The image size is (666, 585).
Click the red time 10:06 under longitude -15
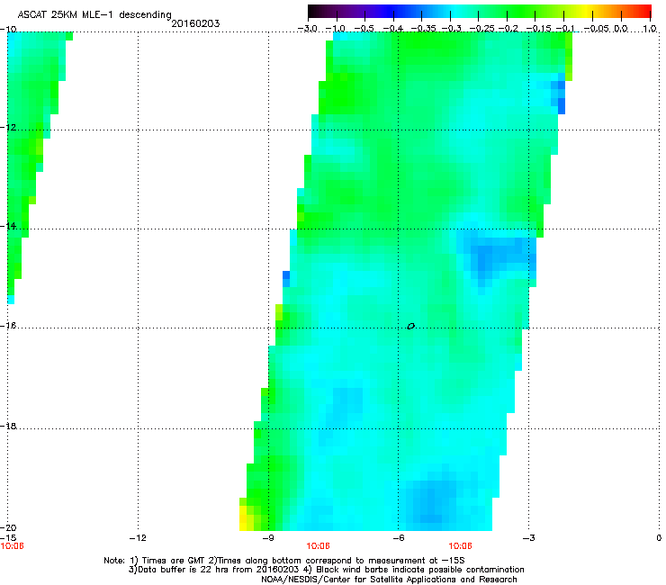click(12, 546)
